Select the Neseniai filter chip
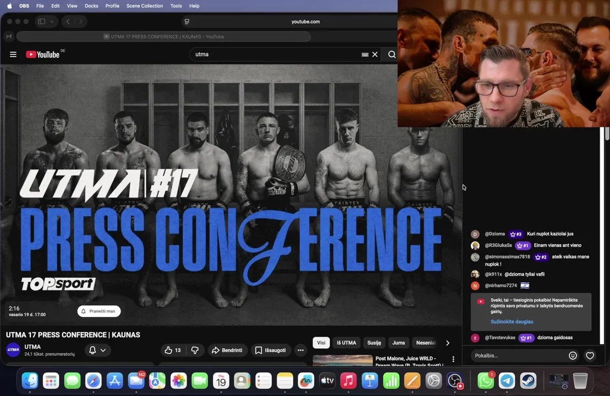 coord(425,343)
